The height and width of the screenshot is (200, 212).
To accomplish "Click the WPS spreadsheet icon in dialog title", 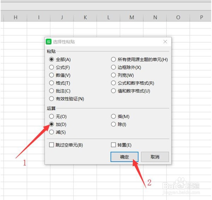I will click(x=49, y=42).
